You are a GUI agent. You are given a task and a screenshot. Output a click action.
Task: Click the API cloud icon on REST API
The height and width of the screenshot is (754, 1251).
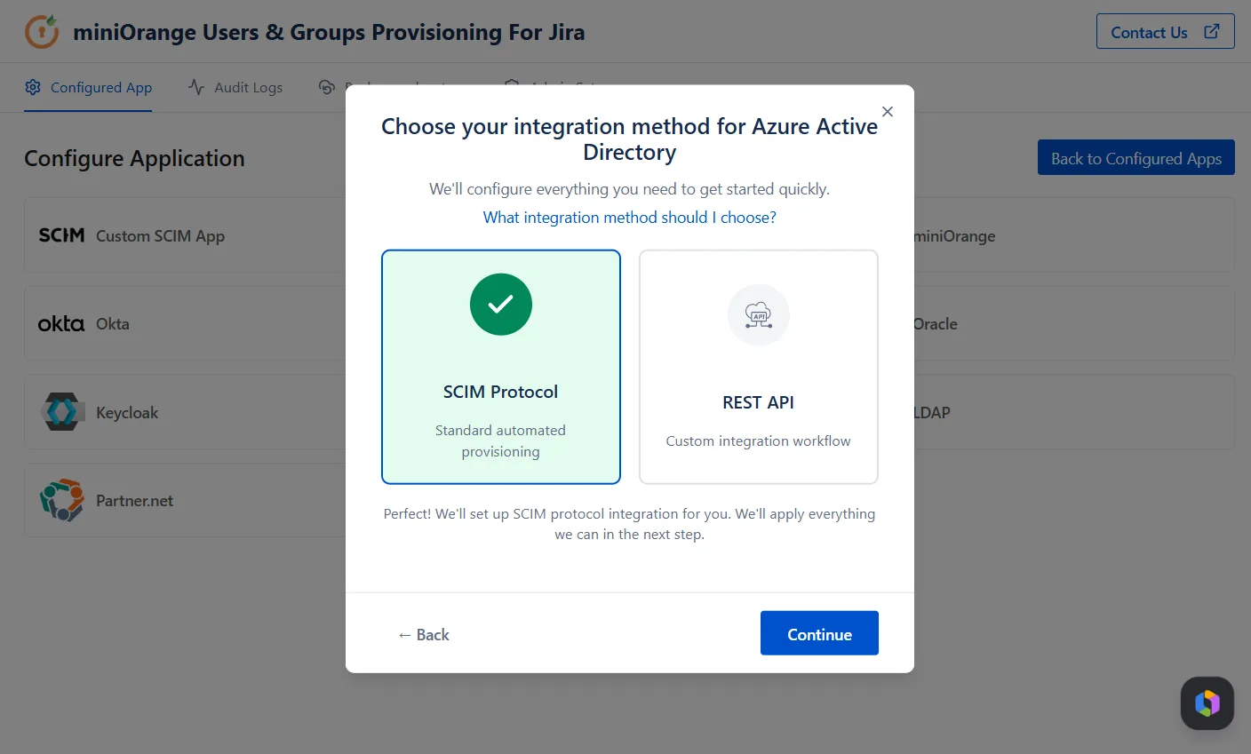pyautogui.click(x=759, y=314)
